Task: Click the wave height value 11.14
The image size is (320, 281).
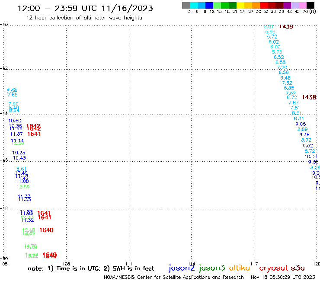Action: pos(17,140)
